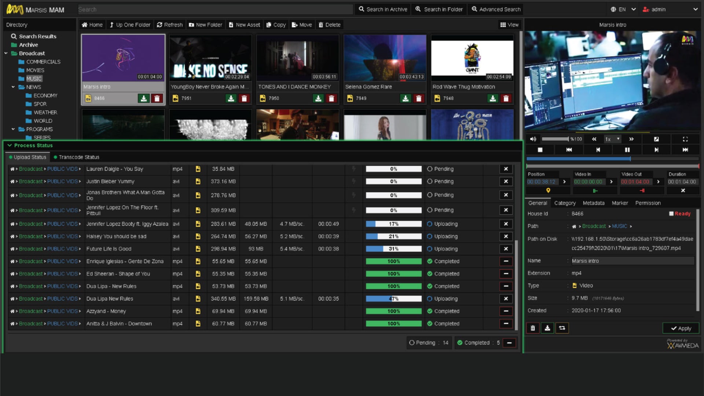
Task: Adjust the volume slider
Action: (555, 139)
